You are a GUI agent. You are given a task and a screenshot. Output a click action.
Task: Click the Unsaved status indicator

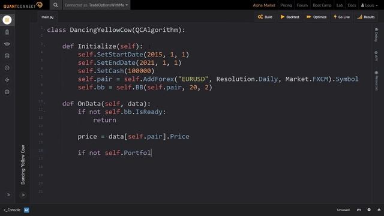[x=343, y=210]
